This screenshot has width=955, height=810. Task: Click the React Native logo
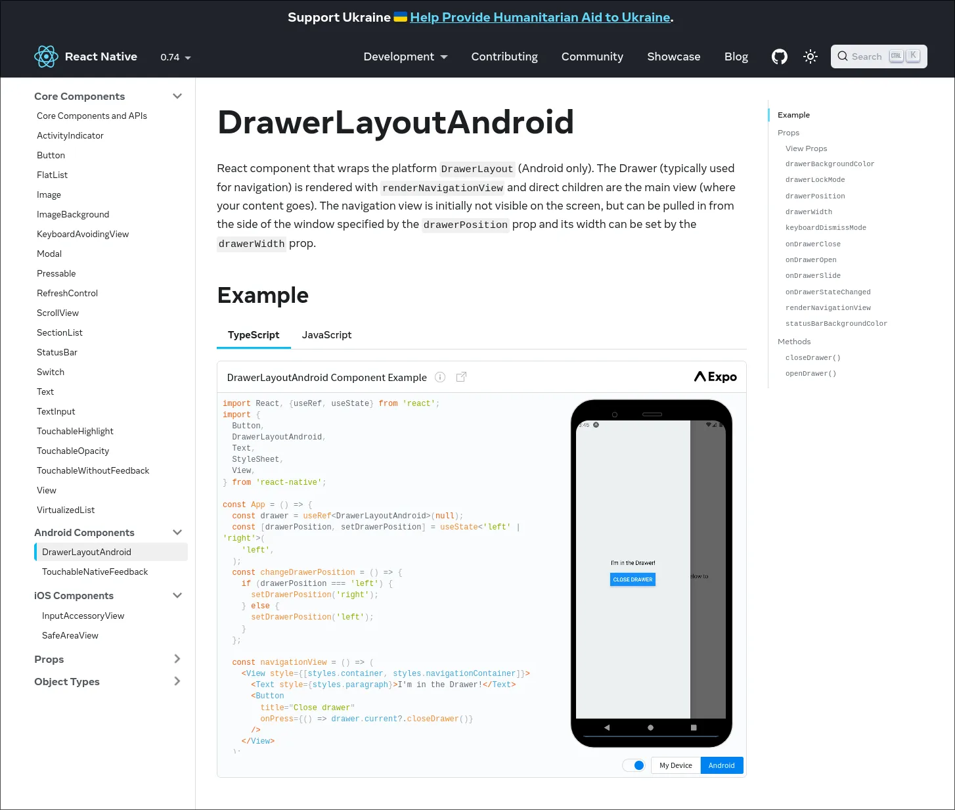(46, 56)
